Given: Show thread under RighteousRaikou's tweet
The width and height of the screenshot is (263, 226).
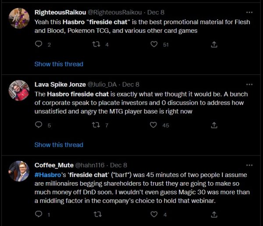Looking at the screenshot, I should pyautogui.click(x=59, y=64).
